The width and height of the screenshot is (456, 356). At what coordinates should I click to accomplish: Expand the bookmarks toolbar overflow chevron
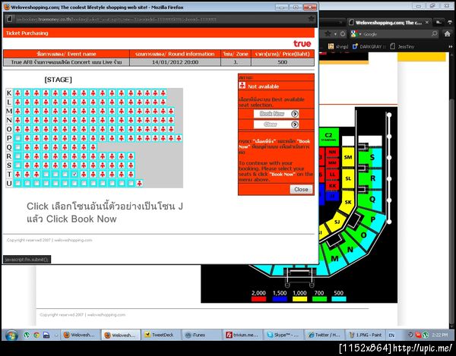point(451,46)
